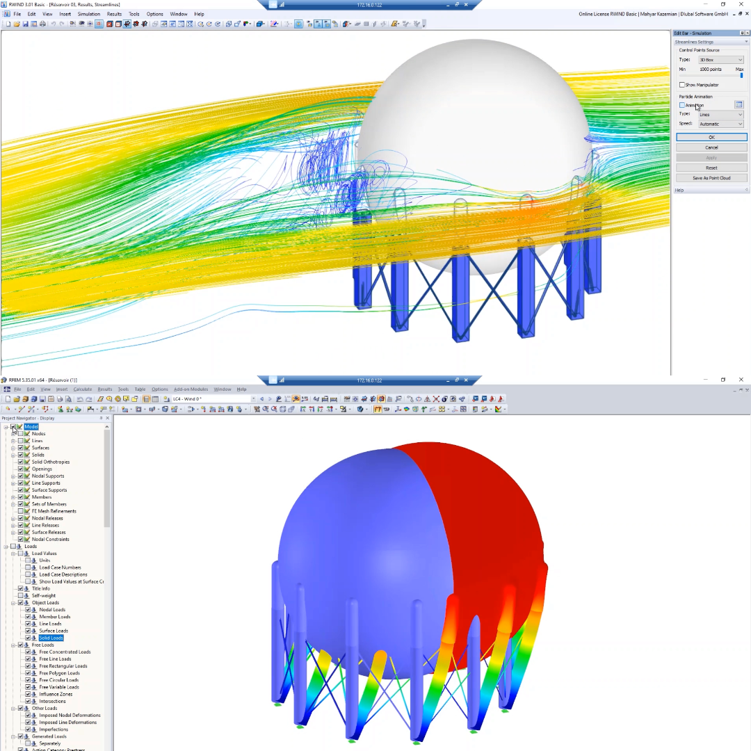The height and width of the screenshot is (751, 751).
Task: Enable Show Manipulator checkbox
Action: coord(682,85)
